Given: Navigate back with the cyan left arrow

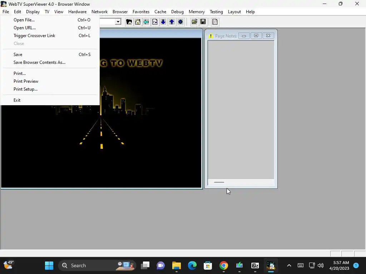Looking at the screenshot, I should coord(146,22).
